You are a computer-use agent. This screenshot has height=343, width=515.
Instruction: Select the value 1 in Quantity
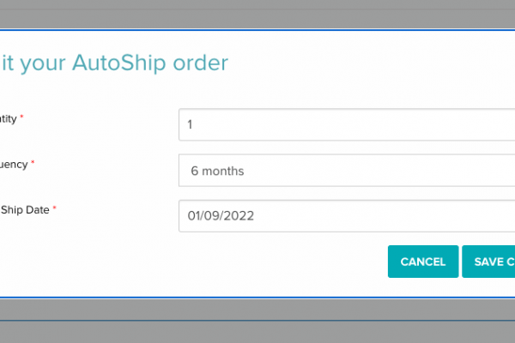191,124
